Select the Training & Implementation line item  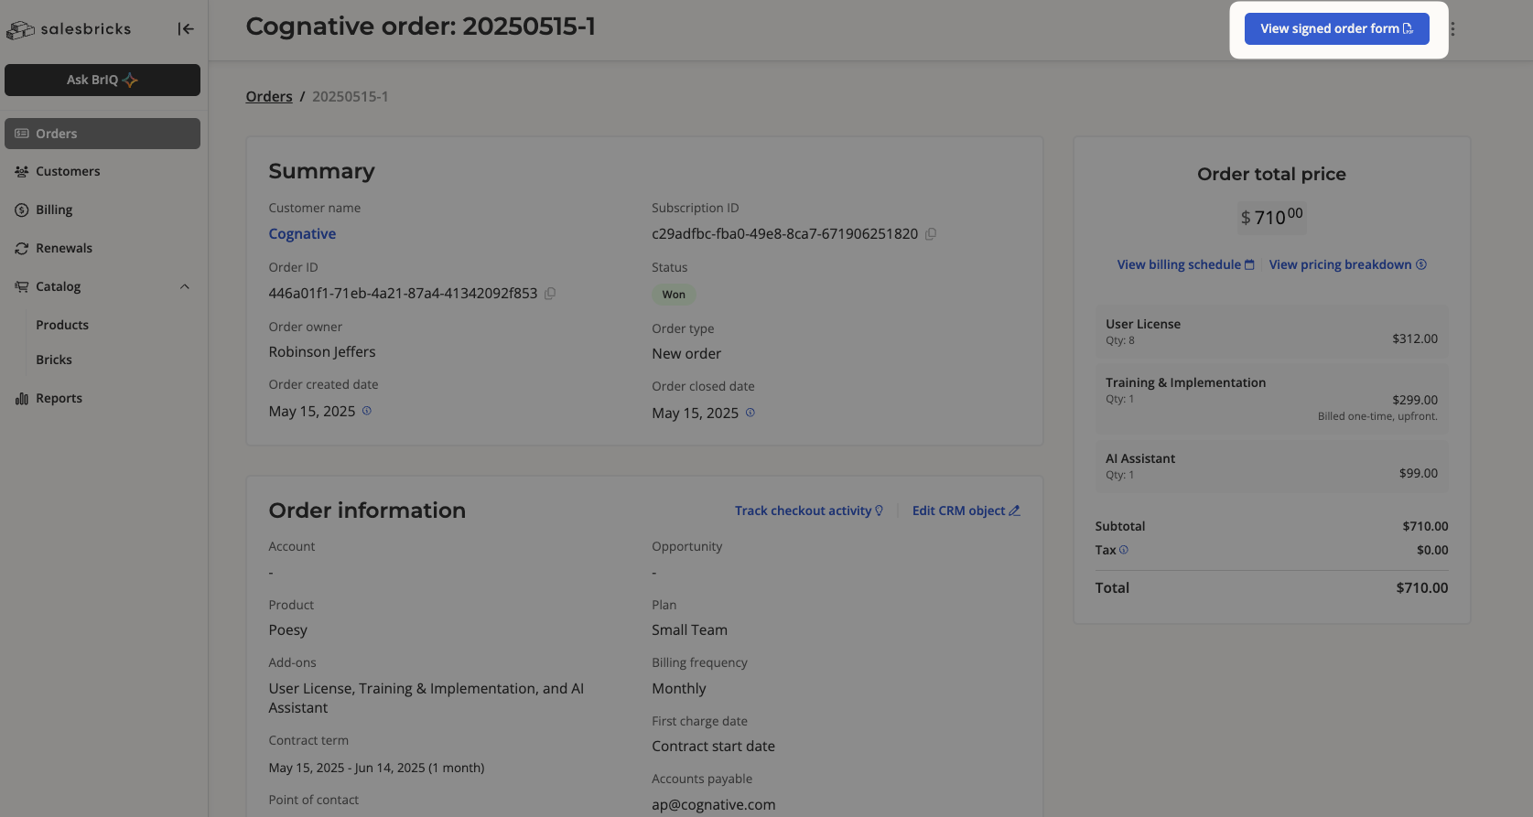click(x=1272, y=399)
